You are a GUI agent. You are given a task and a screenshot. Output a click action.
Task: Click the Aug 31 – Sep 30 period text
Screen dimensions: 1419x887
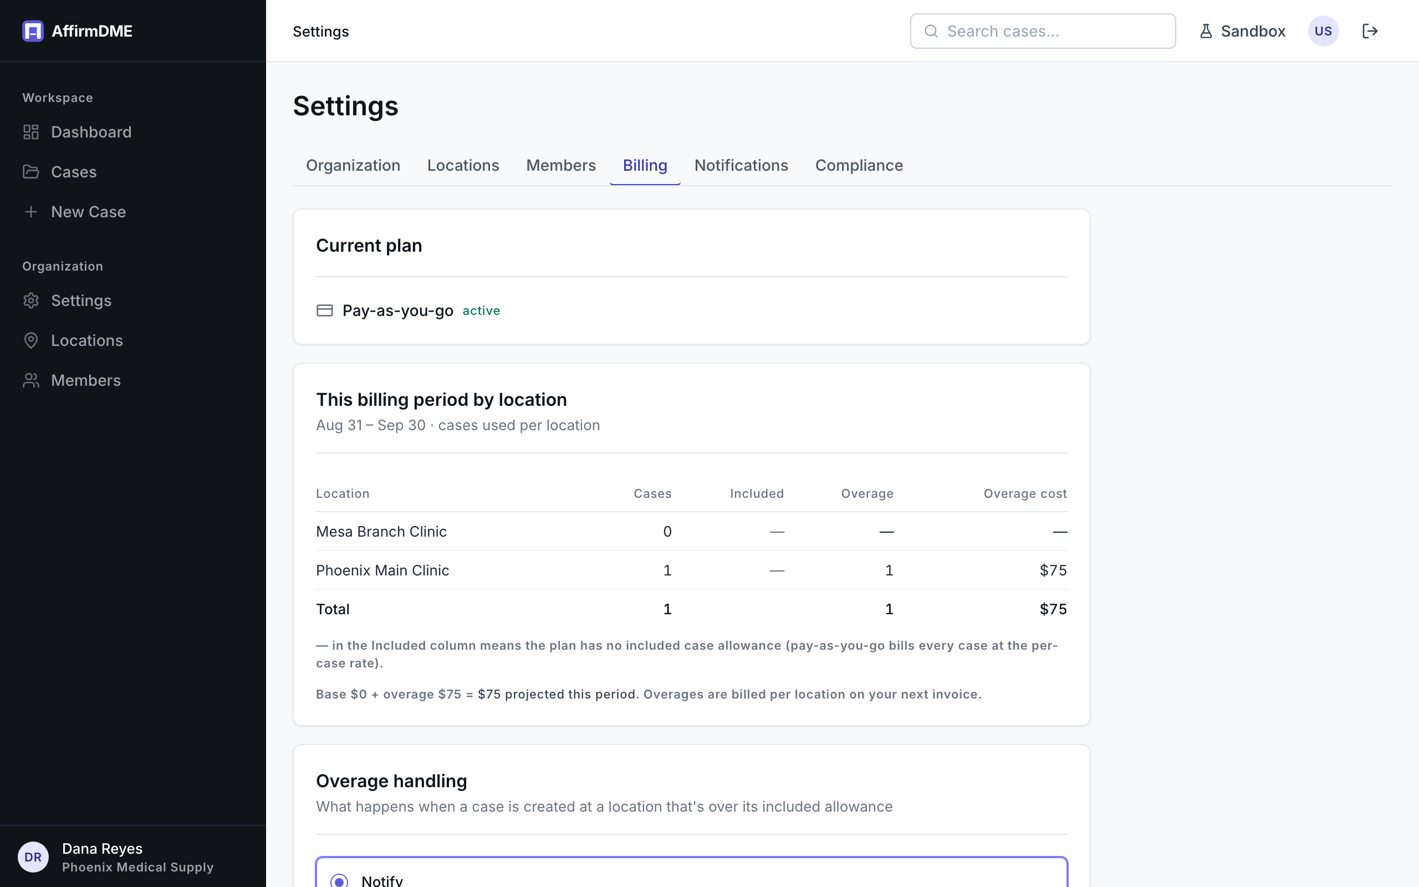371,425
